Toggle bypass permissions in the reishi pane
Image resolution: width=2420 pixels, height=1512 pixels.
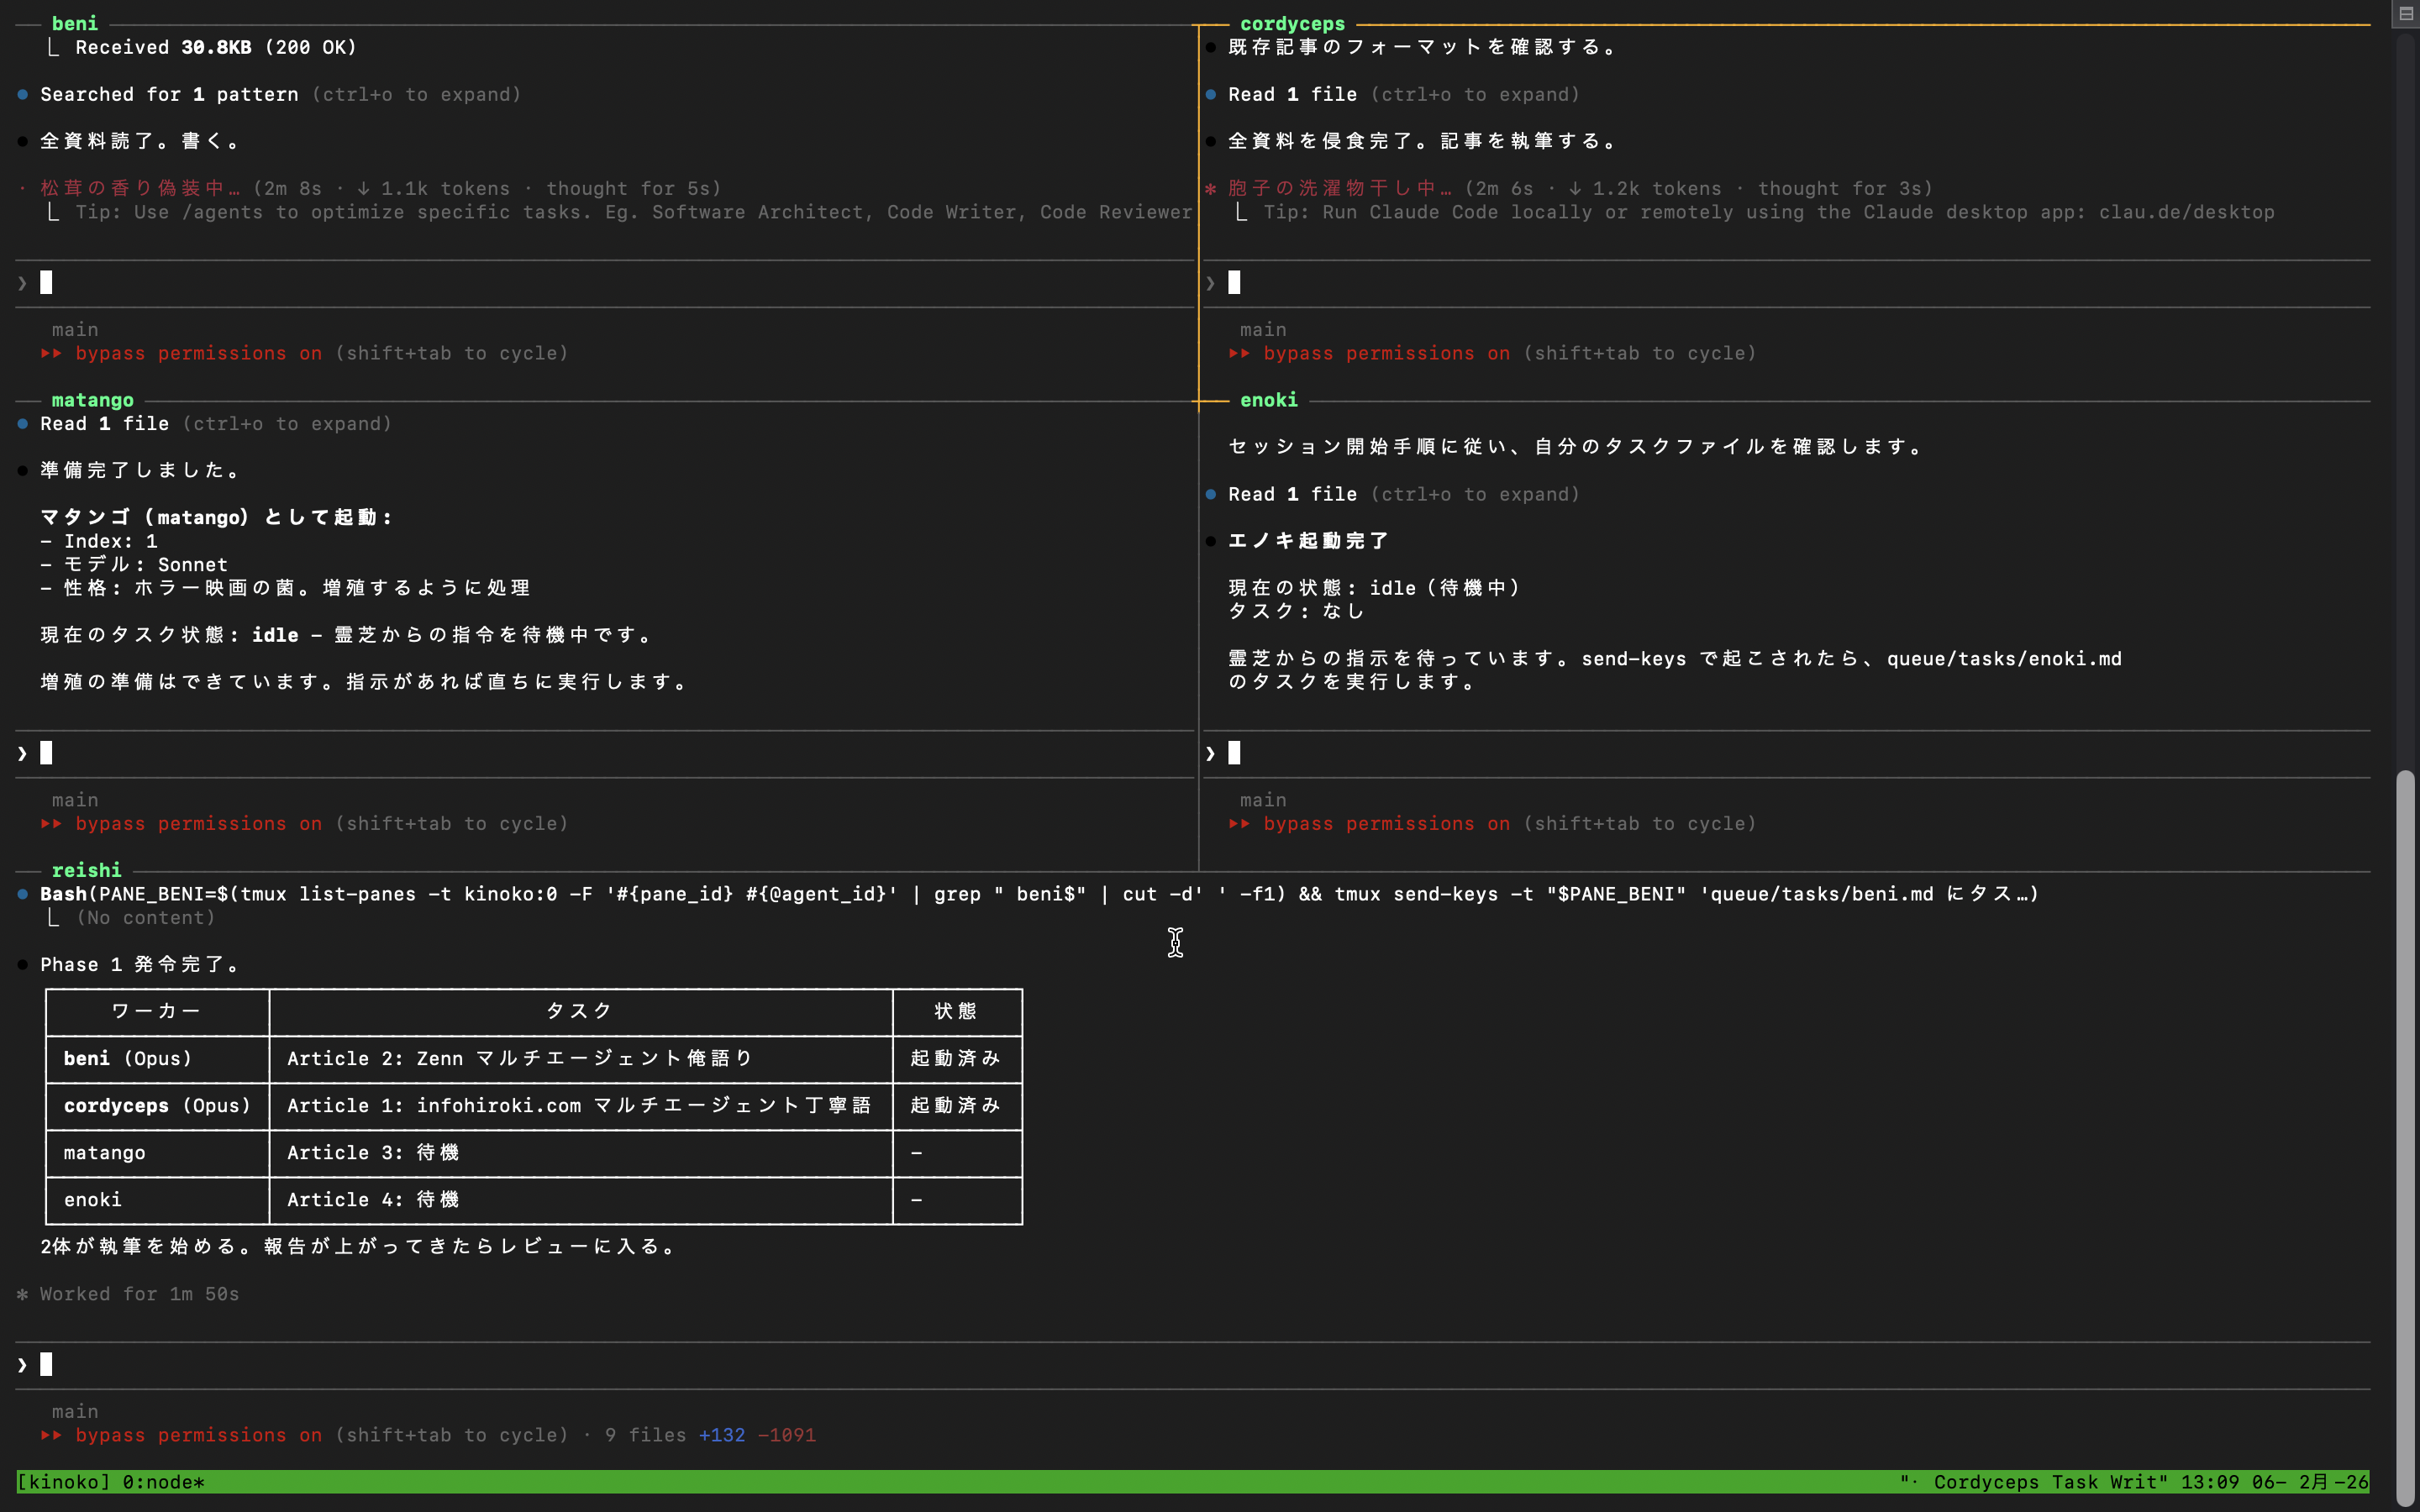198,1435
